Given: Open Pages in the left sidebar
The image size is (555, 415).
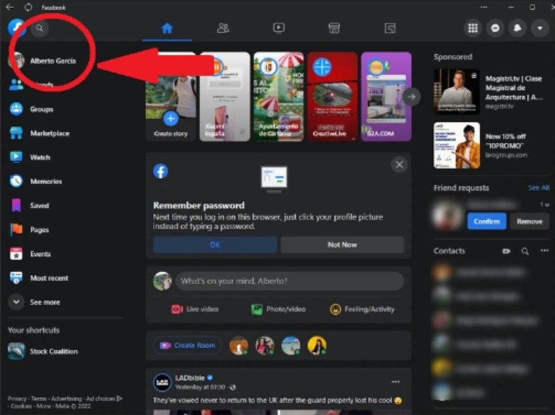Looking at the screenshot, I should [x=39, y=230].
